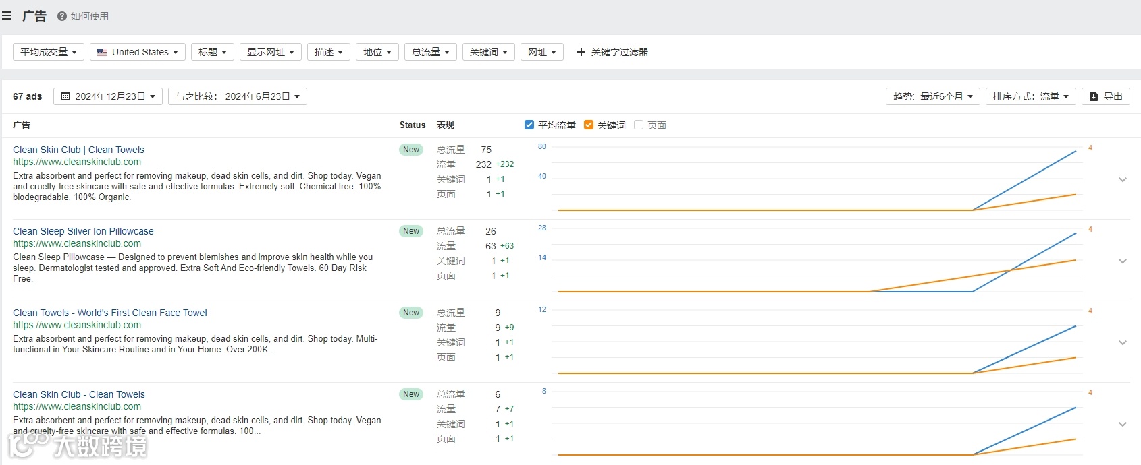Open the 趋势 最近6个月 dropdown
This screenshot has height=465, width=1141.
(932, 96)
